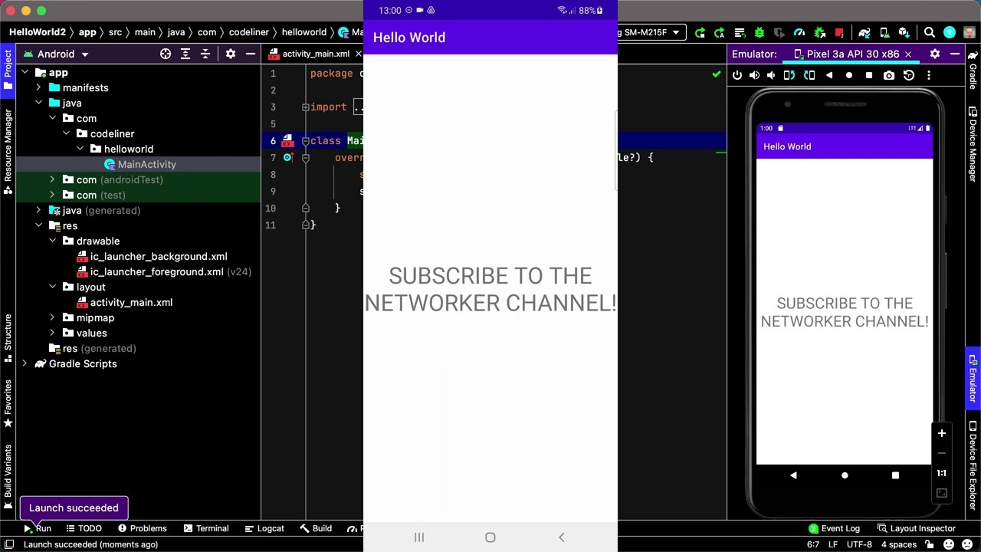The image size is (981, 552).
Task: Collapse the app module node
Action: pyautogui.click(x=25, y=72)
